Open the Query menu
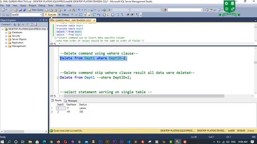Image resolution: width=257 pixels, height=144 pixels. pyautogui.click(x=23, y=6)
